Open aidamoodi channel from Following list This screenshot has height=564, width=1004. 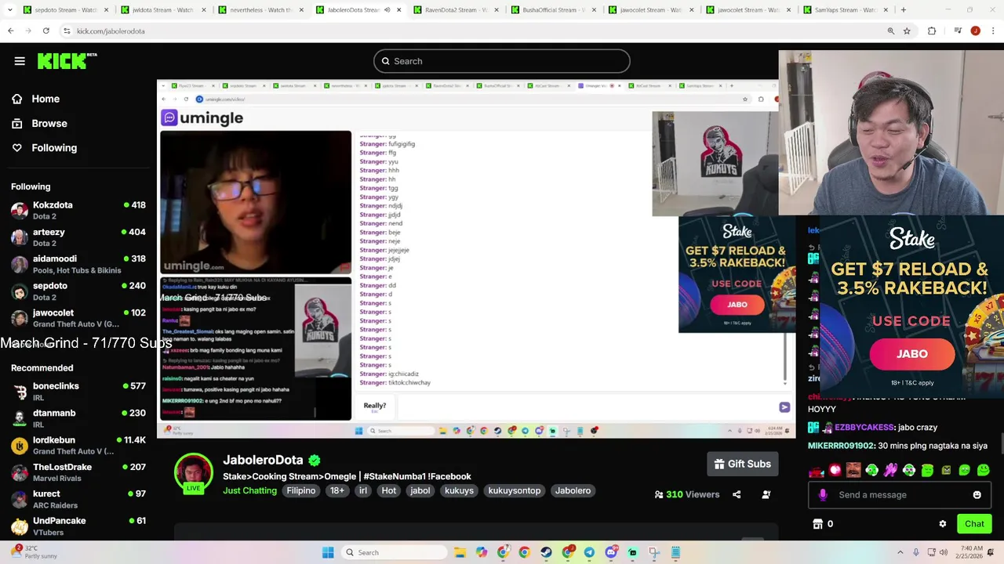click(x=78, y=264)
